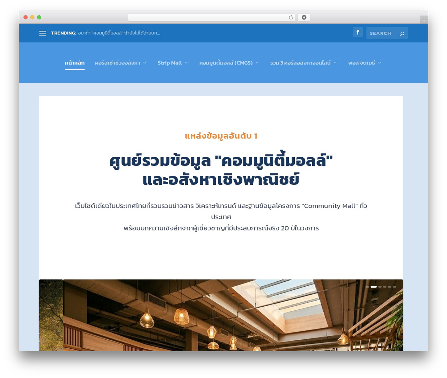
Task: Open the hamburger menu beside TRENDING
Action: coord(43,33)
